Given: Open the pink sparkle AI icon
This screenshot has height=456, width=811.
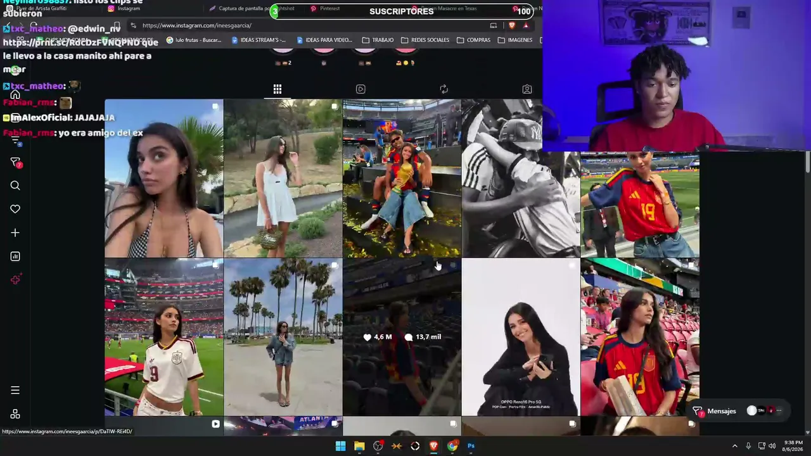Looking at the screenshot, I should coord(16,280).
